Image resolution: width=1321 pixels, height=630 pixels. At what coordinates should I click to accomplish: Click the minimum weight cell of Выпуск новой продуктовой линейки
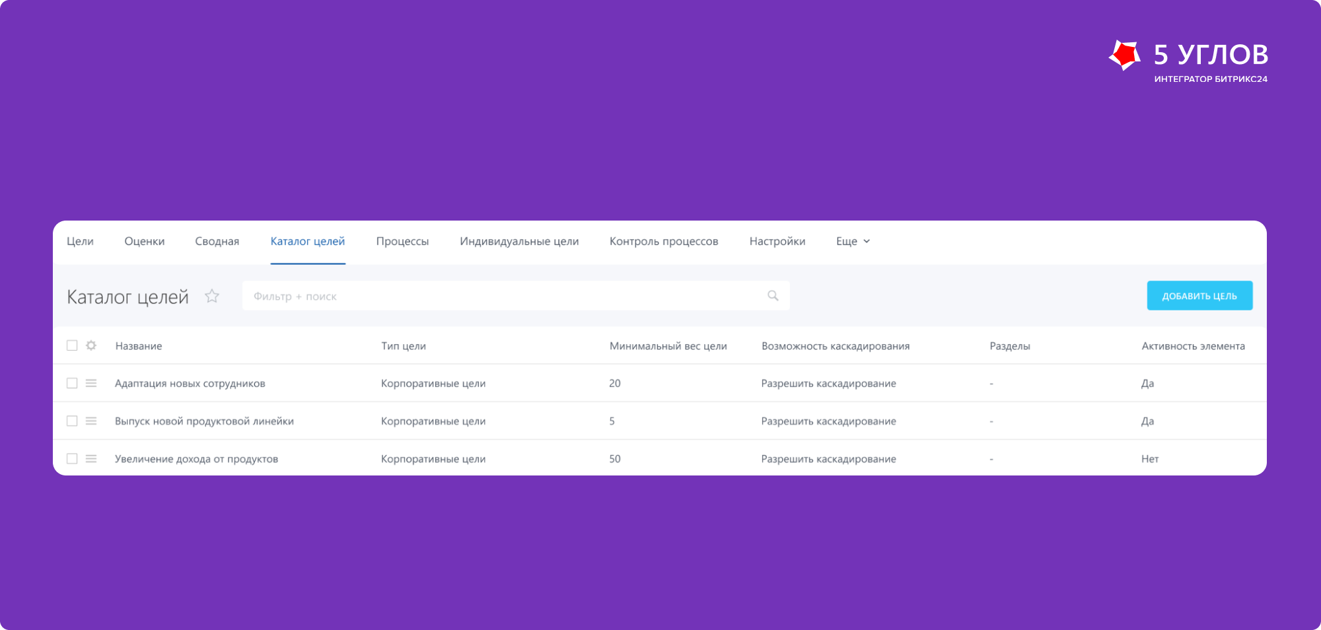(x=612, y=421)
